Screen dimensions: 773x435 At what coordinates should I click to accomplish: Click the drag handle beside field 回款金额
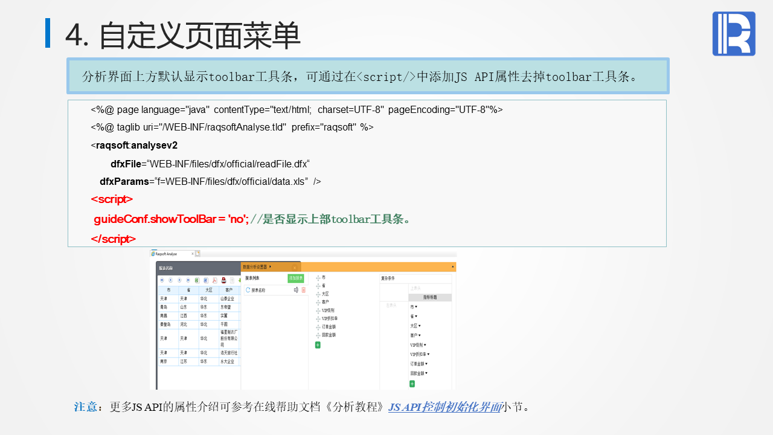pos(318,335)
